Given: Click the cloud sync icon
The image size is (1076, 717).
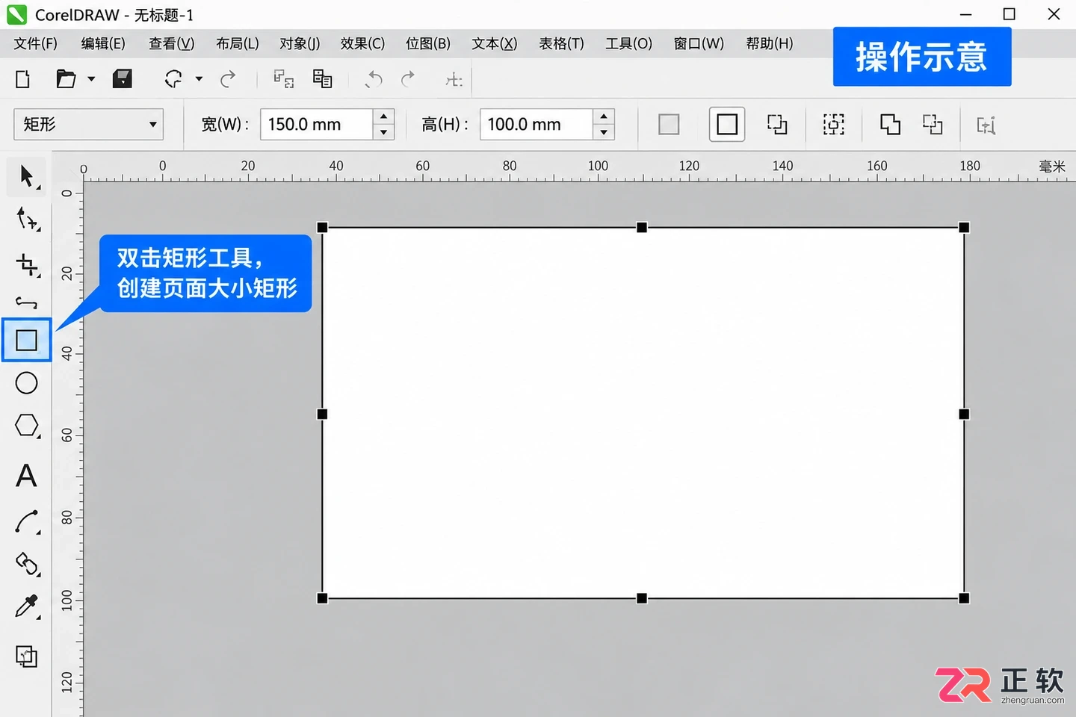Looking at the screenshot, I should click(173, 79).
